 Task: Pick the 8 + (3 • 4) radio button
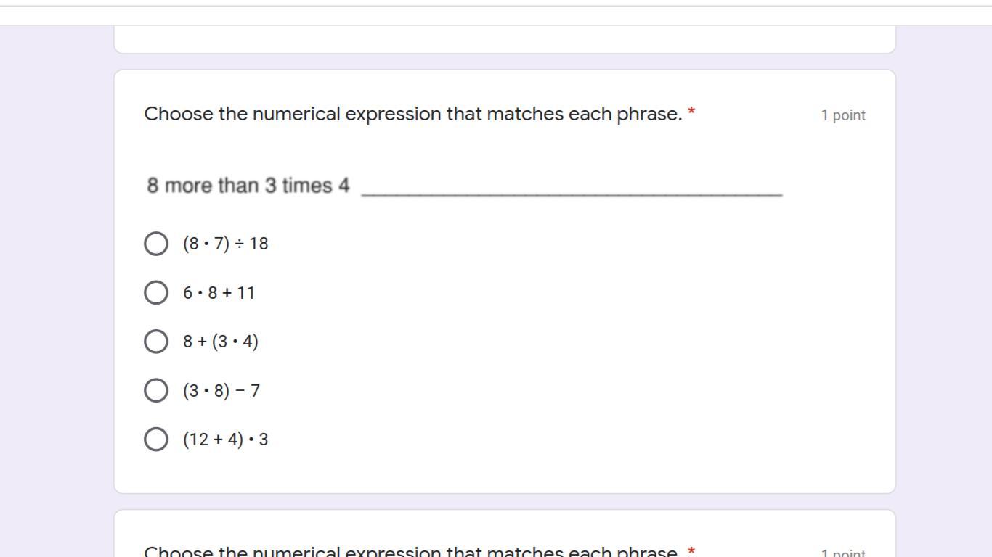[x=155, y=341]
